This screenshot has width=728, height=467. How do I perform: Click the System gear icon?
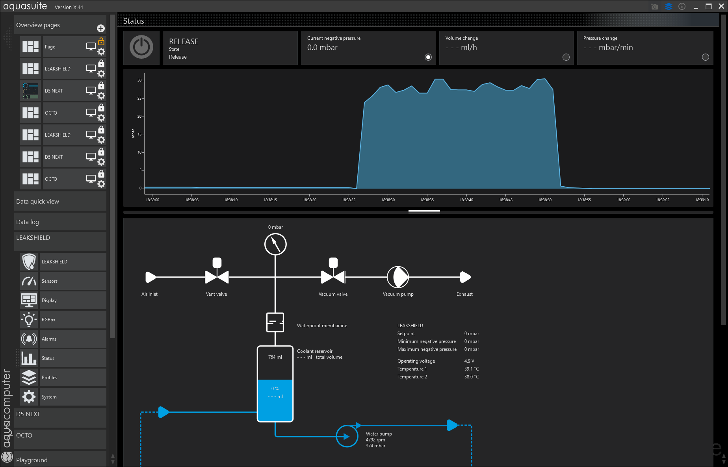[x=29, y=397]
